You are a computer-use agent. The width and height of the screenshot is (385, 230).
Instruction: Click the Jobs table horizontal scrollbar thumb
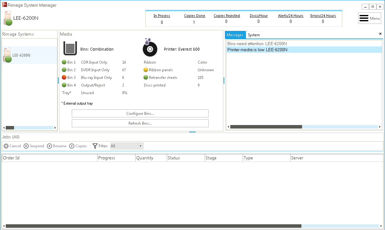coord(153,226)
